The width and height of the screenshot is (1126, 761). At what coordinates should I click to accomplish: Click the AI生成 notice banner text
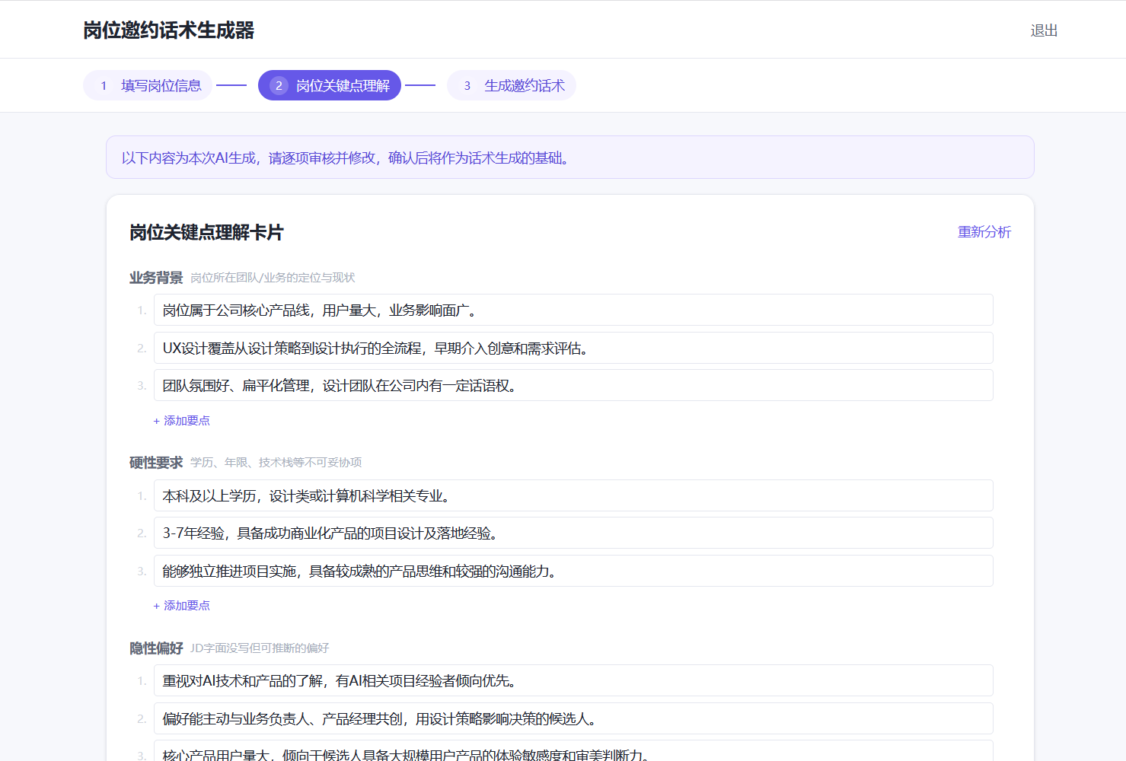click(346, 158)
